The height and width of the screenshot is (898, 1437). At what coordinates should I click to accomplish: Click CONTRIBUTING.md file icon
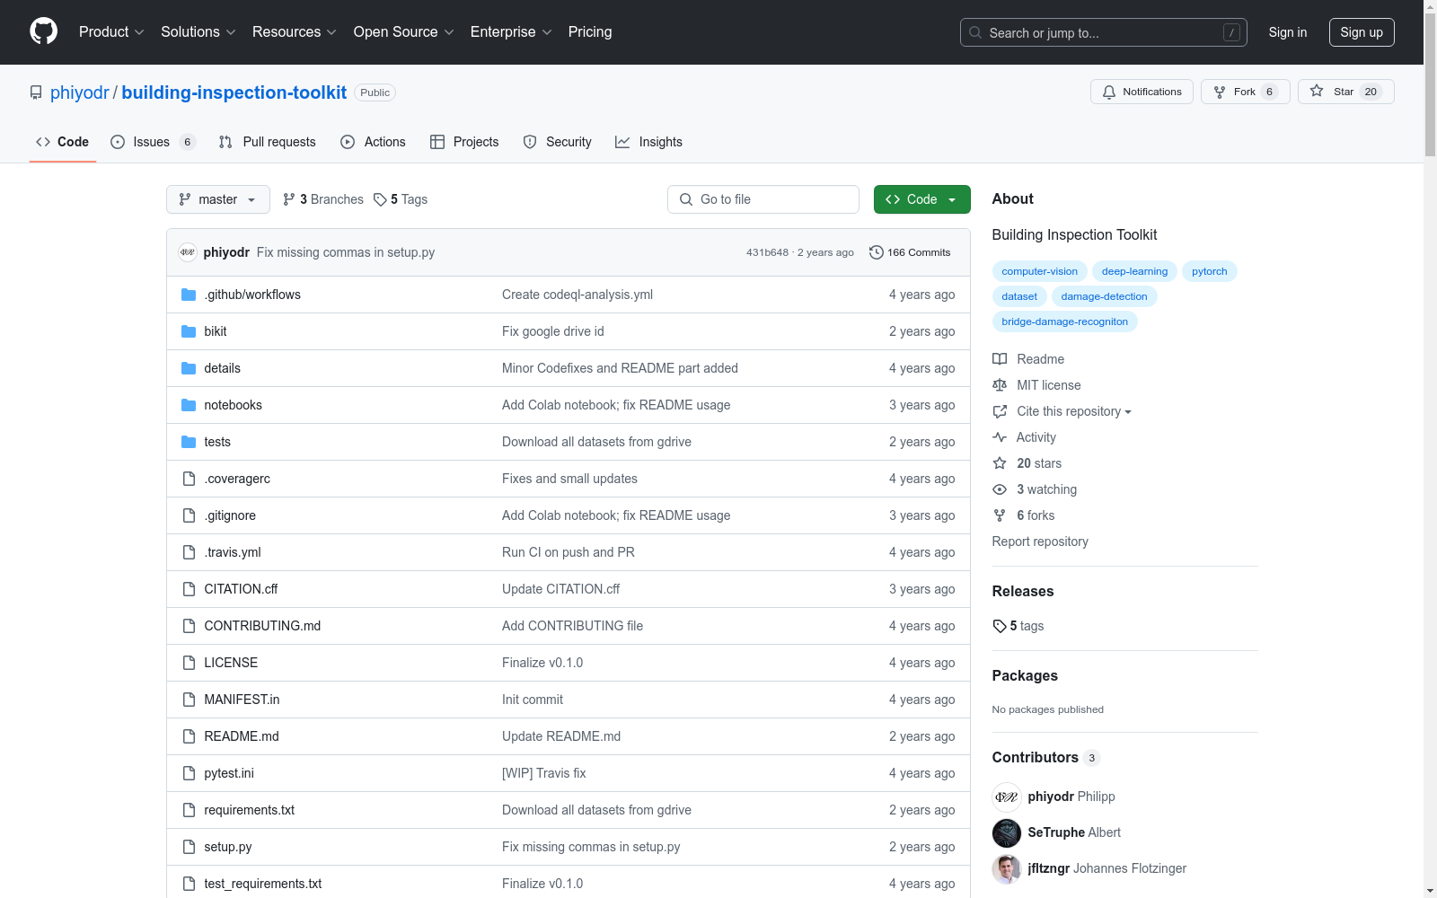pos(189,626)
